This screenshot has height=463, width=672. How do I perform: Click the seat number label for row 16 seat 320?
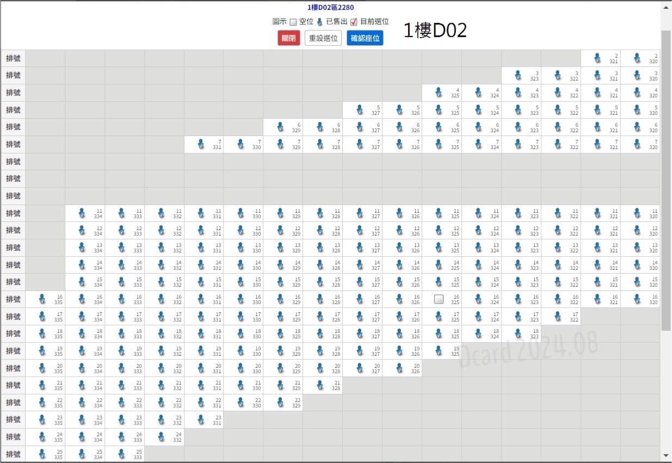(653, 299)
